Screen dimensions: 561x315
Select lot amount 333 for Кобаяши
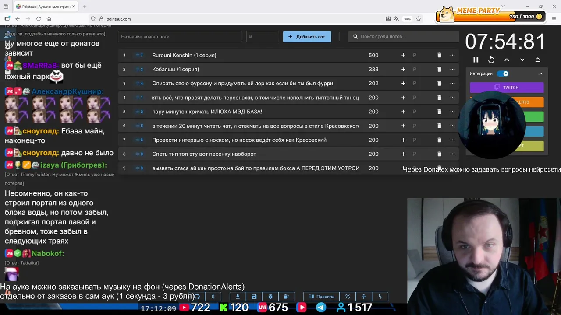(x=373, y=69)
